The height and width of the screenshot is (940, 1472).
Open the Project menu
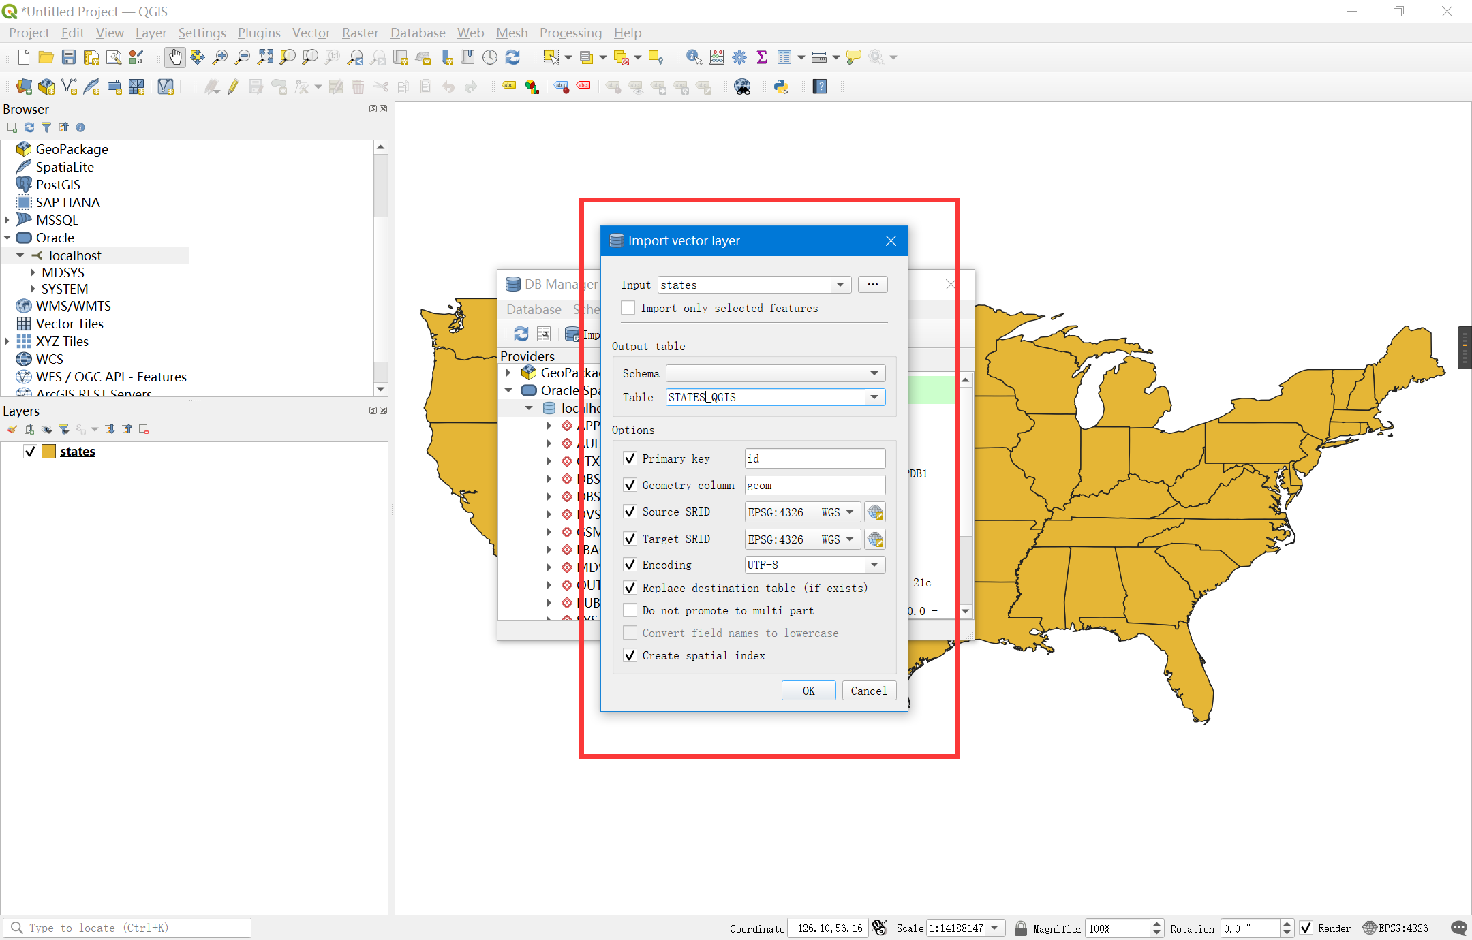click(x=29, y=33)
